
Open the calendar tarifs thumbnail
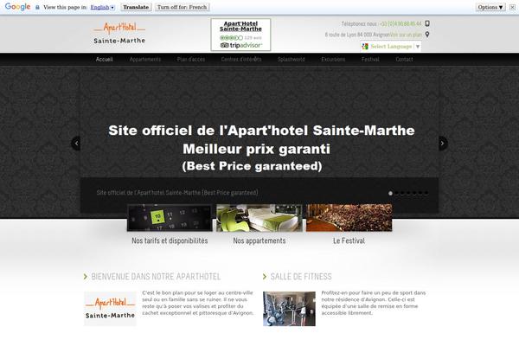point(170,217)
